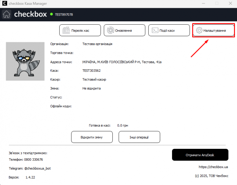The image size is (237, 185).
Task: Click the support phone number 0800 330676
Action: (x=34, y=159)
